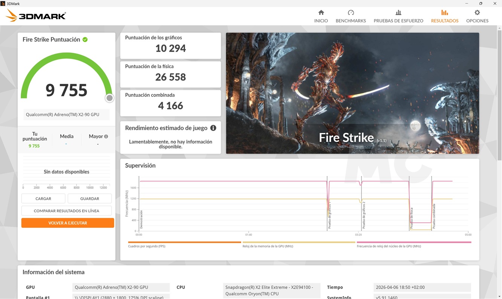Click the GUARDAR button
Viewport: 502px width, 299px height.
[89, 198]
